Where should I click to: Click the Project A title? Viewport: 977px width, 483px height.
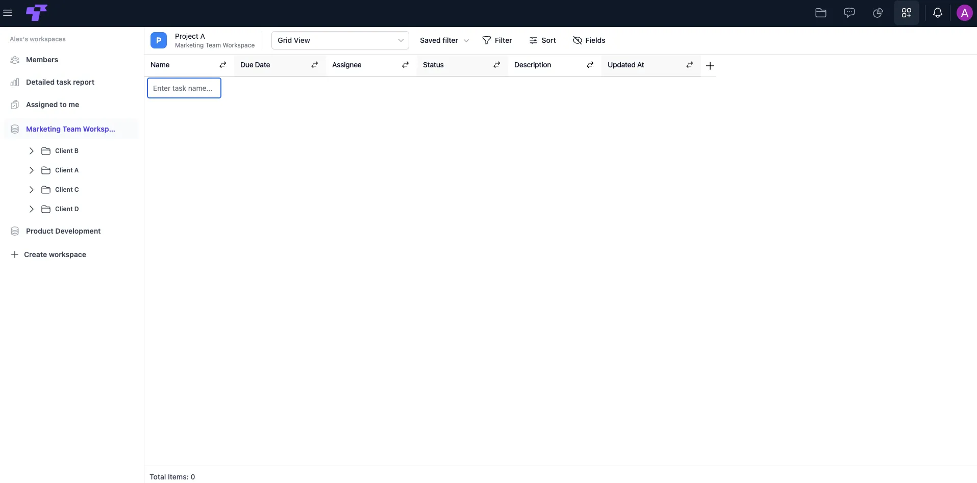[190, 36]
